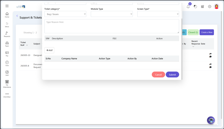
Task: Click forward arrow icon for ticket 260305-10
Action: click(x=210, y=54)
